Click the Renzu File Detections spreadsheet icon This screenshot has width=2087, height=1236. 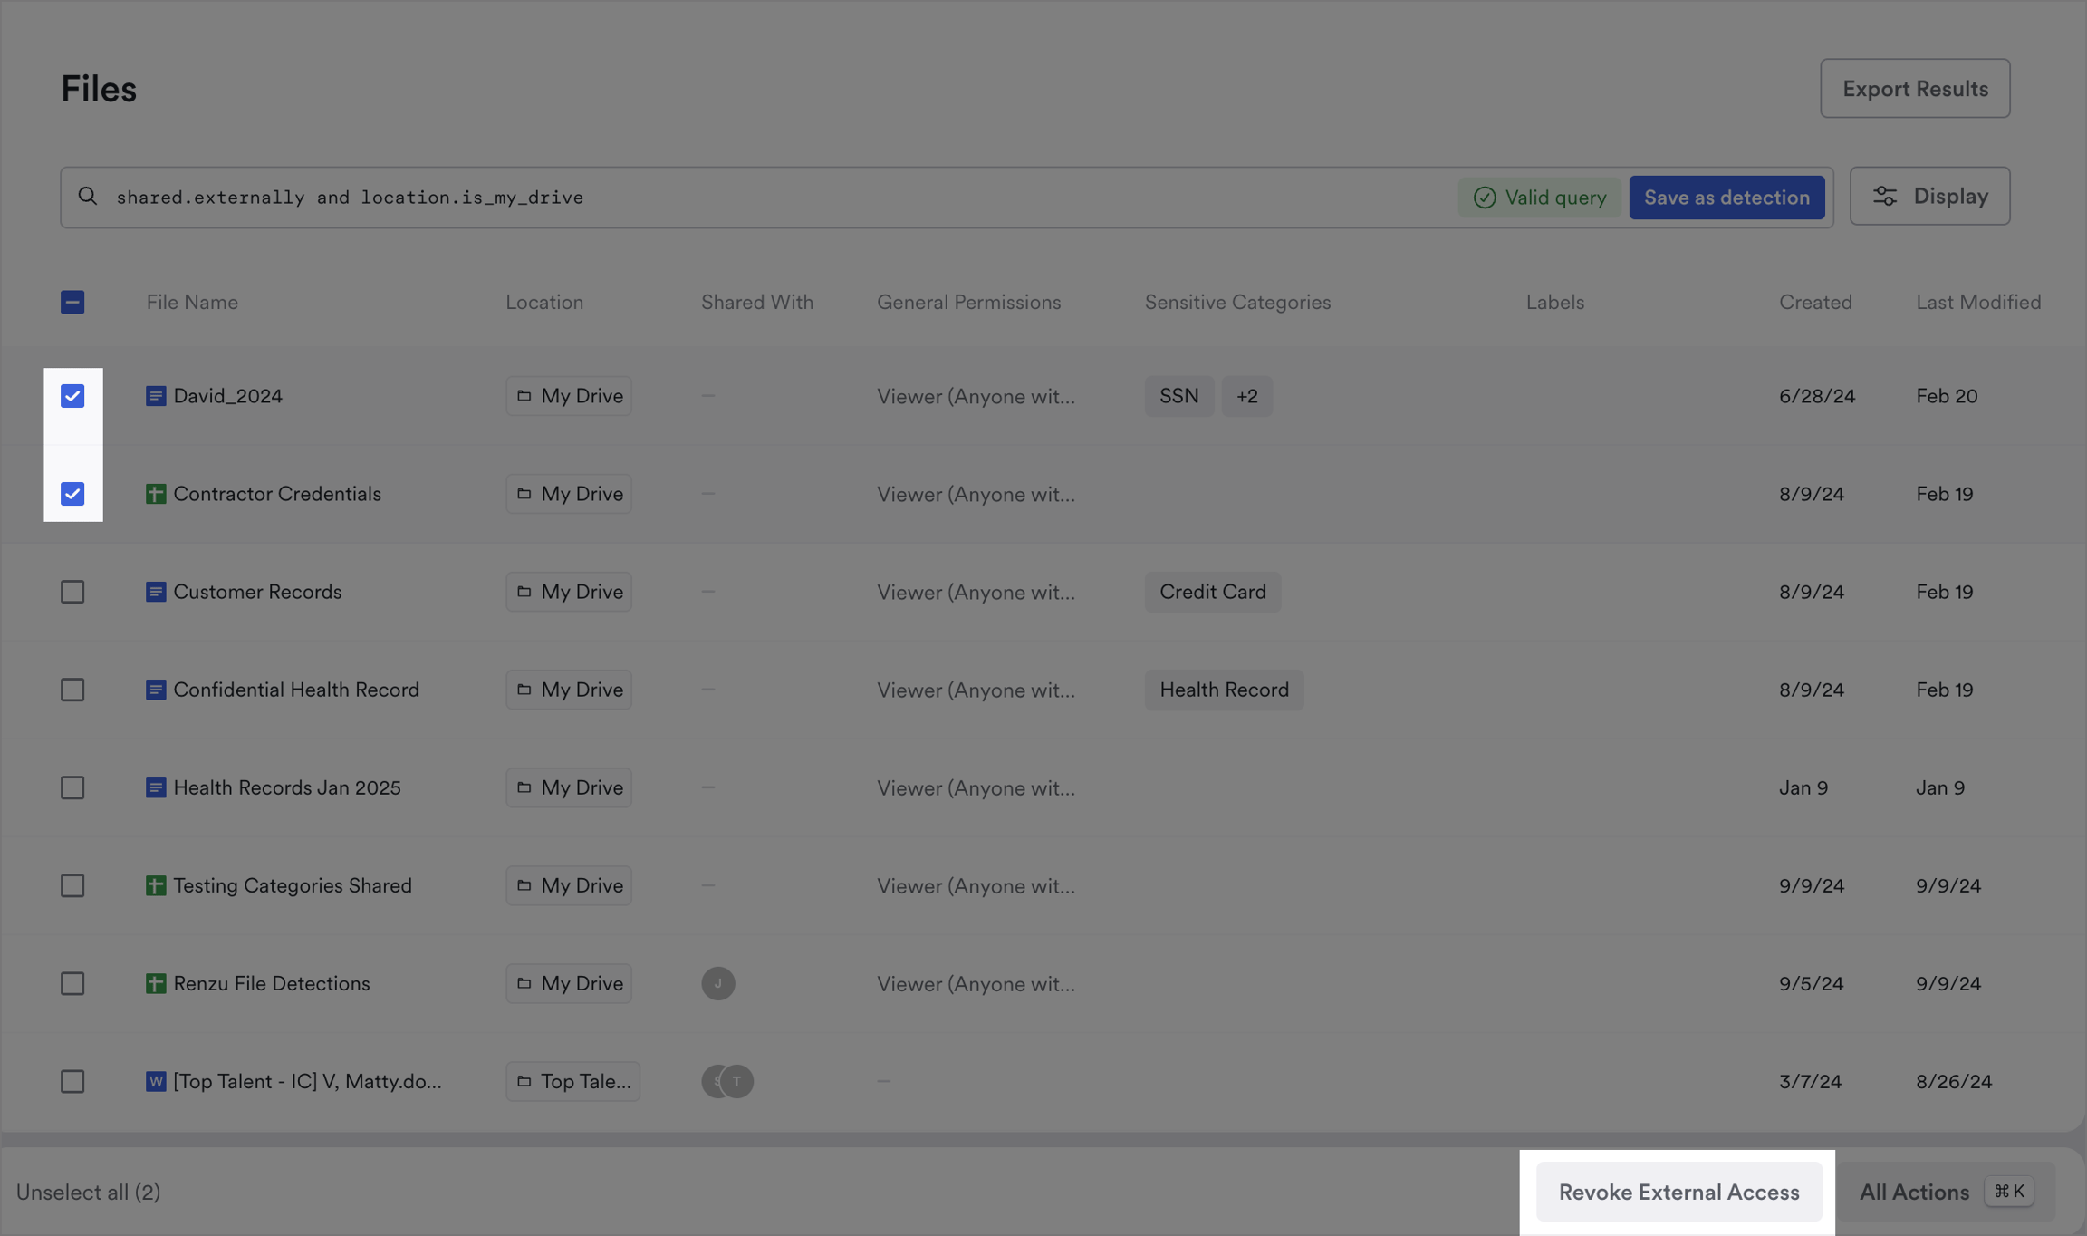click(156, 983)
